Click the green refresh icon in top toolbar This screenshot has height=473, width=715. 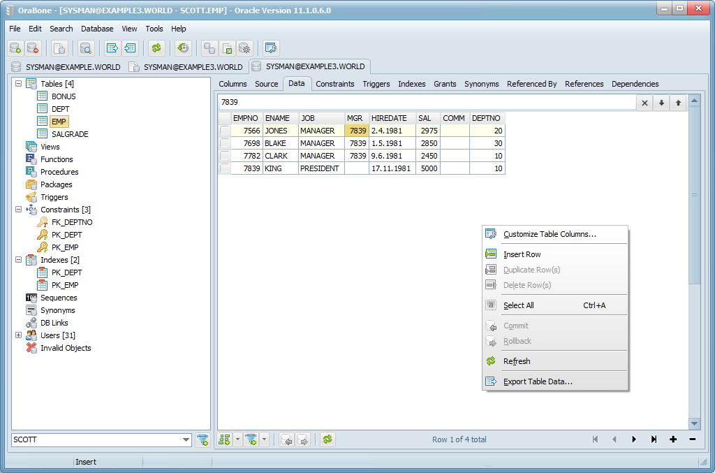coord(156,48)
